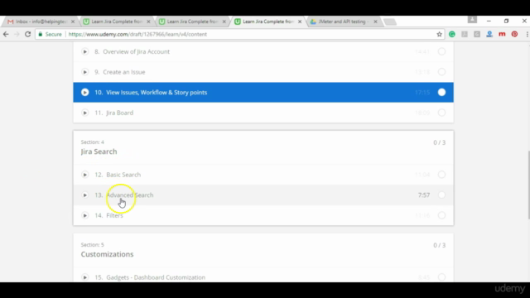Play lecture 12 Basic Search icon
Image resolution: width=530 pixels, height=298 pixels.
point(84,175)
